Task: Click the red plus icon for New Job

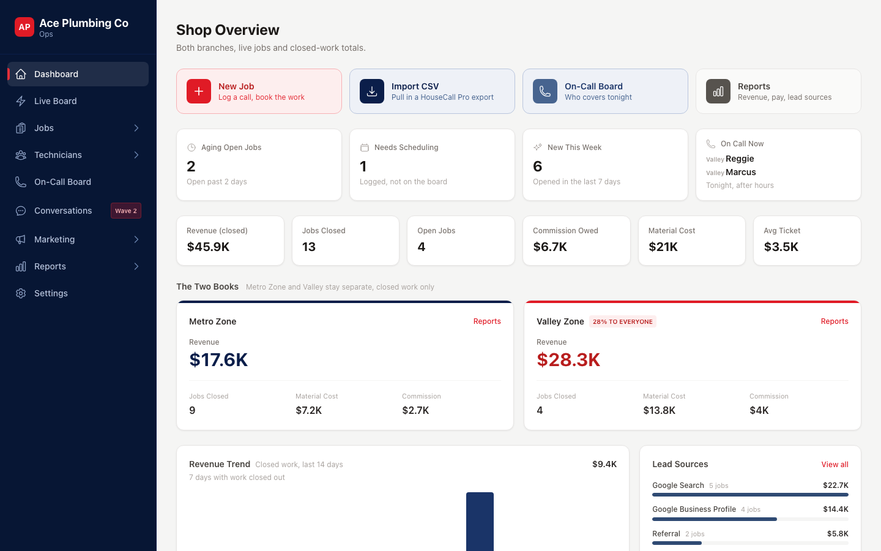Action: click(199, 91)
